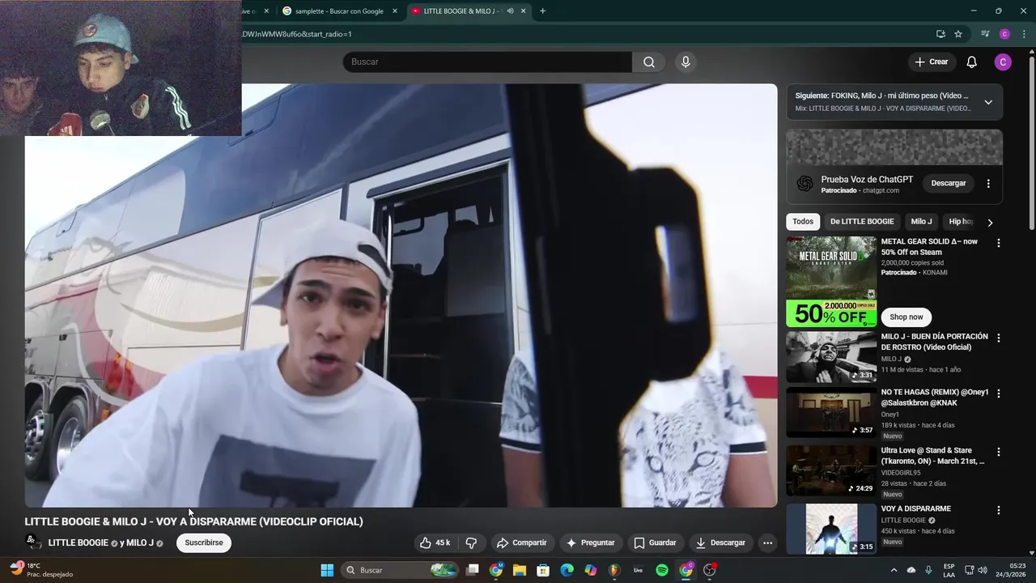Open Microsoft Store from the taskbar

[x=543, y=570]
